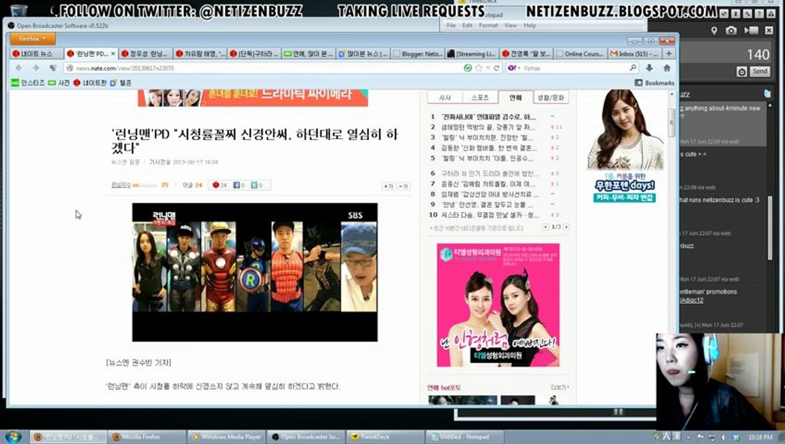This screenshot has width=785, height=444.
Task: Increase article font size (+가)
Action: [388, 186]
